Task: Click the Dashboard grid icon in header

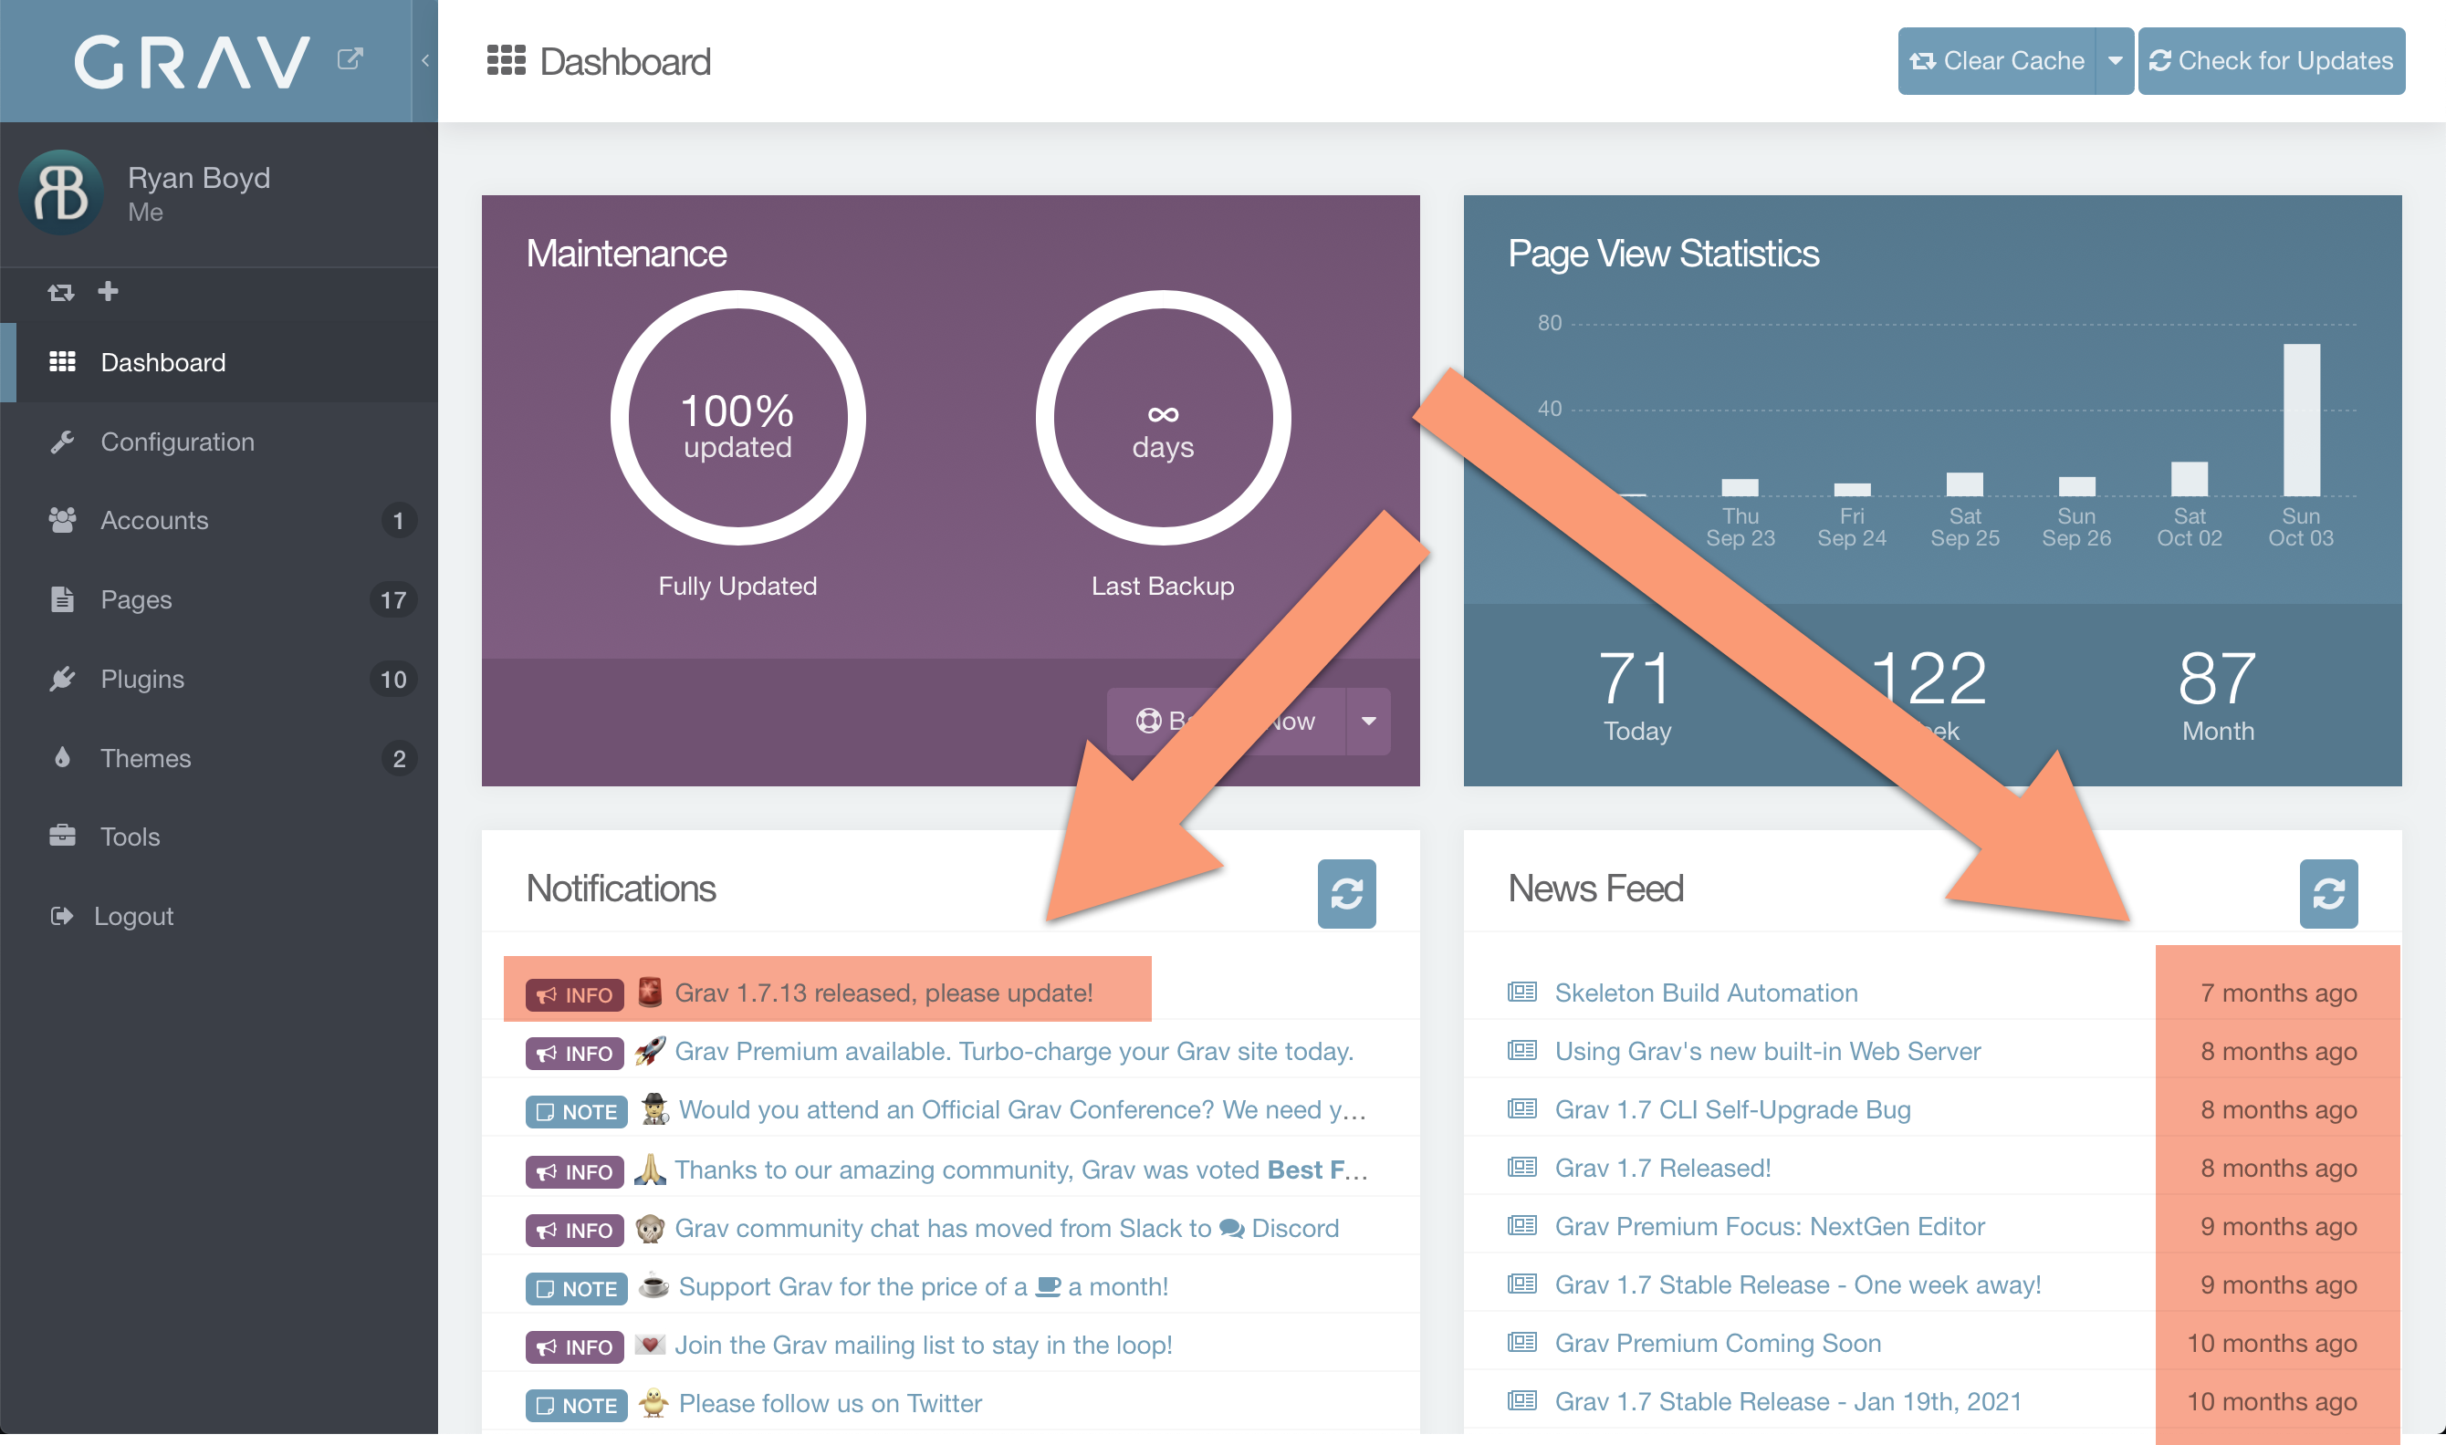Action: [x=506, y=60]
